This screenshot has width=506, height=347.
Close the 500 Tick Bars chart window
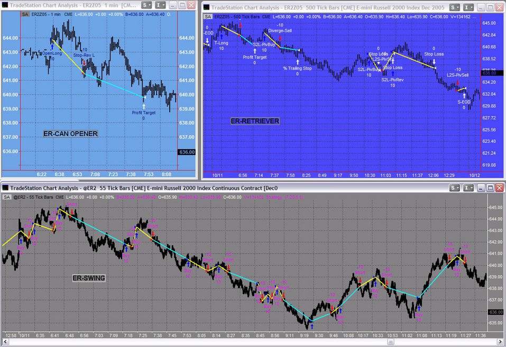499,7
